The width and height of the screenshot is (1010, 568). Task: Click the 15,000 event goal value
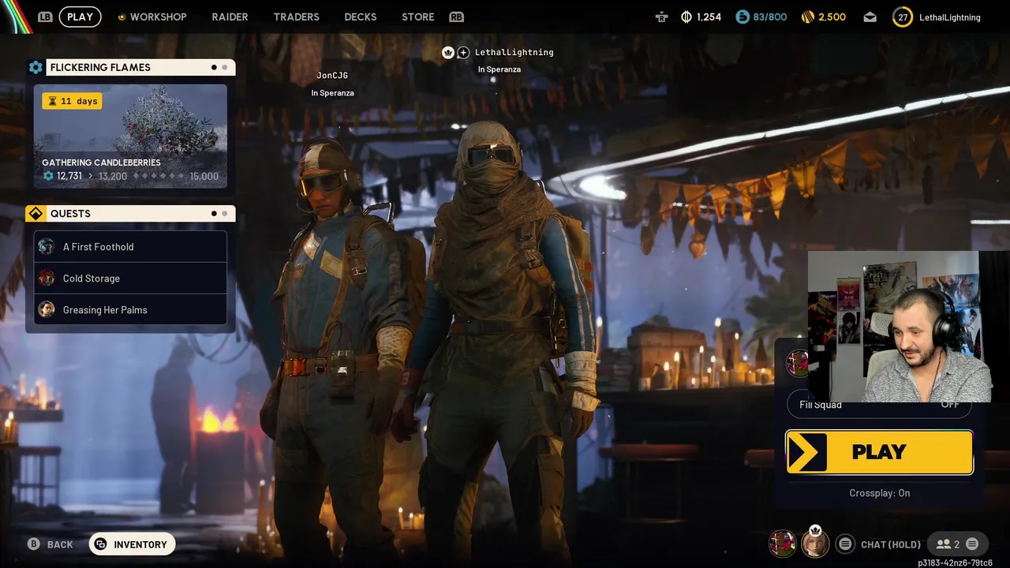coord(204,176)
